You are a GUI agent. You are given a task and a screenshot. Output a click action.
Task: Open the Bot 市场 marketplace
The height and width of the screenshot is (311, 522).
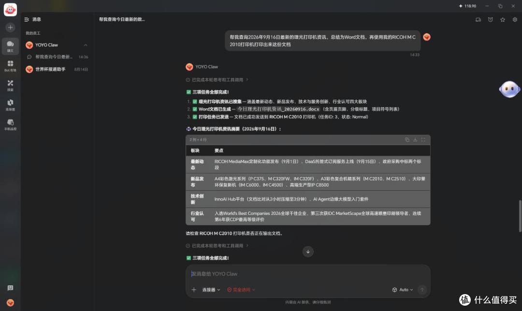10,66
